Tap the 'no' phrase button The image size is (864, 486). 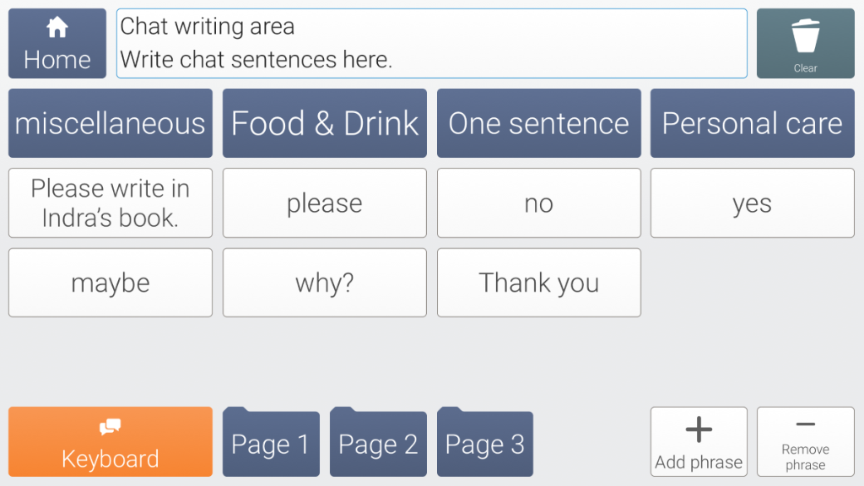tap(539, 202)
